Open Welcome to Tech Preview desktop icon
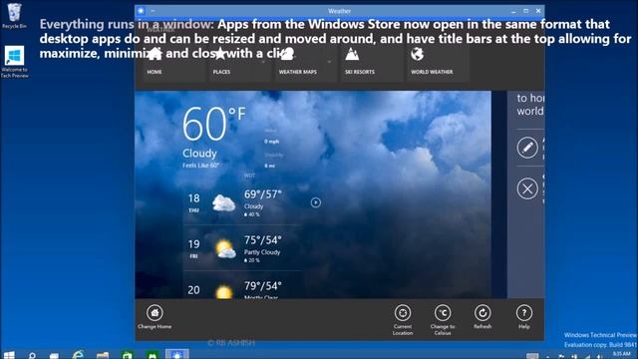Viewport: 638px width, 359px height. [x=14, y=62]
